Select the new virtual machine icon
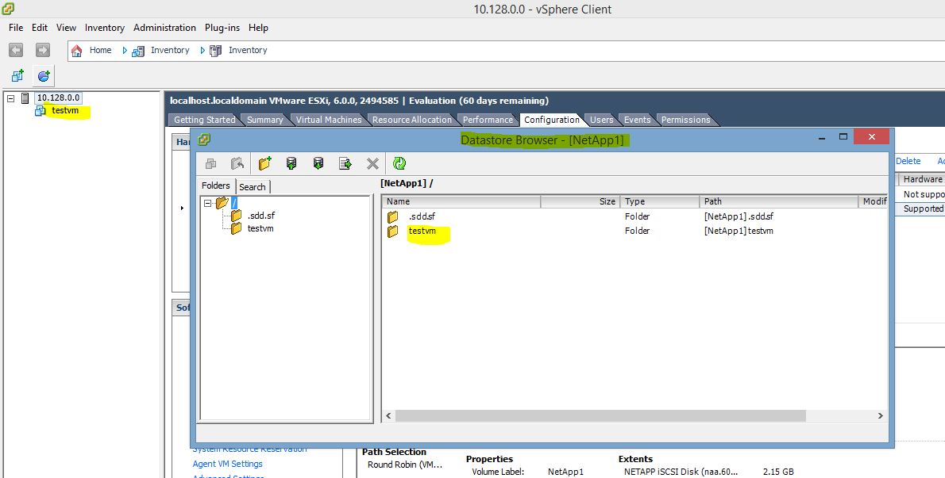This screenshot has width=945, height=478. coord(17,76)
